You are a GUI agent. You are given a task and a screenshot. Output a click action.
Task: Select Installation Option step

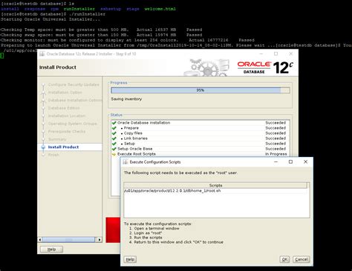(x=65, y=93)
